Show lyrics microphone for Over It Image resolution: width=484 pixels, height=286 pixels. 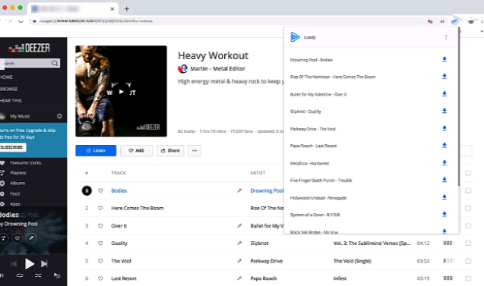pos(239,226)
